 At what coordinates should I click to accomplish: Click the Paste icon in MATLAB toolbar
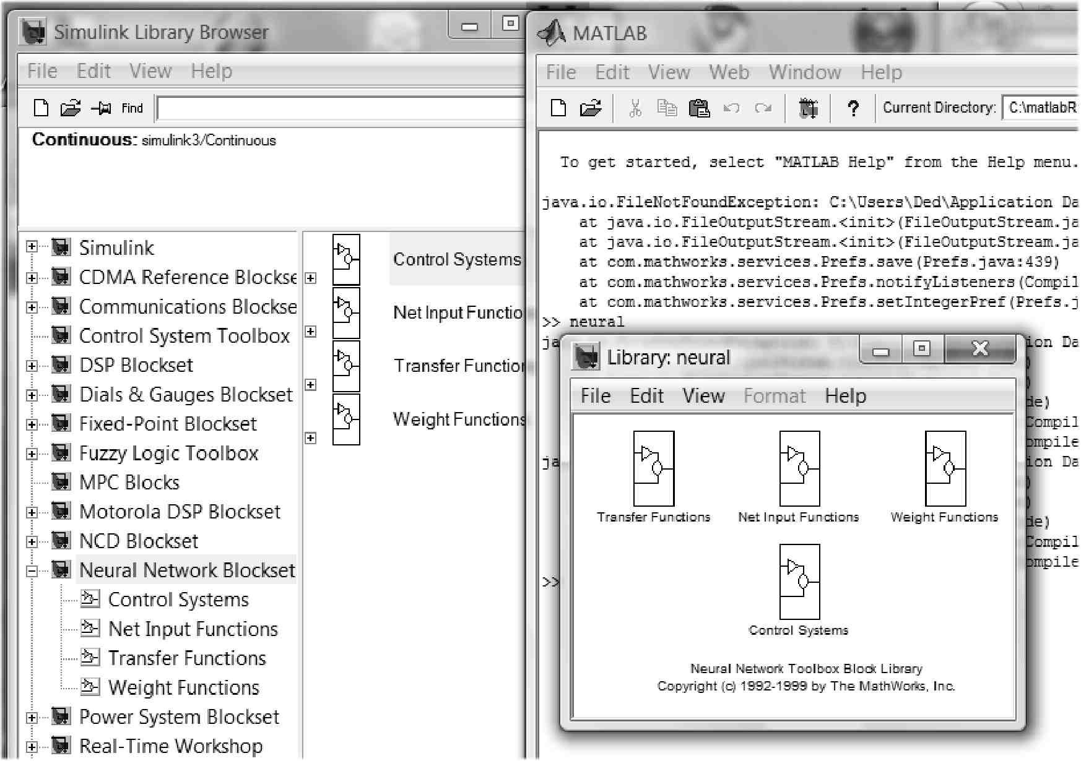[x=699, y=108]
